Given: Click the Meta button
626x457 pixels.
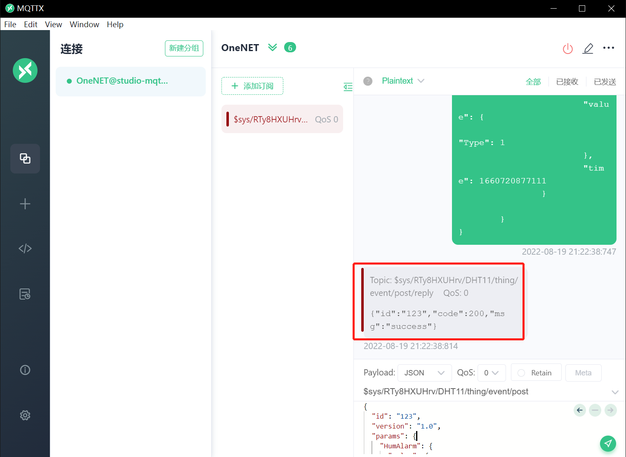Looking at the screenshot, I should click(x=583, y=373).
